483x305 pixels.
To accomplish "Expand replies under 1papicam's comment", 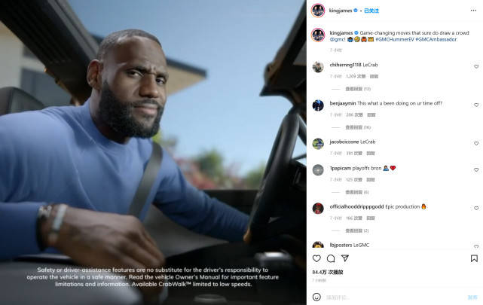I will pos(357,192).
